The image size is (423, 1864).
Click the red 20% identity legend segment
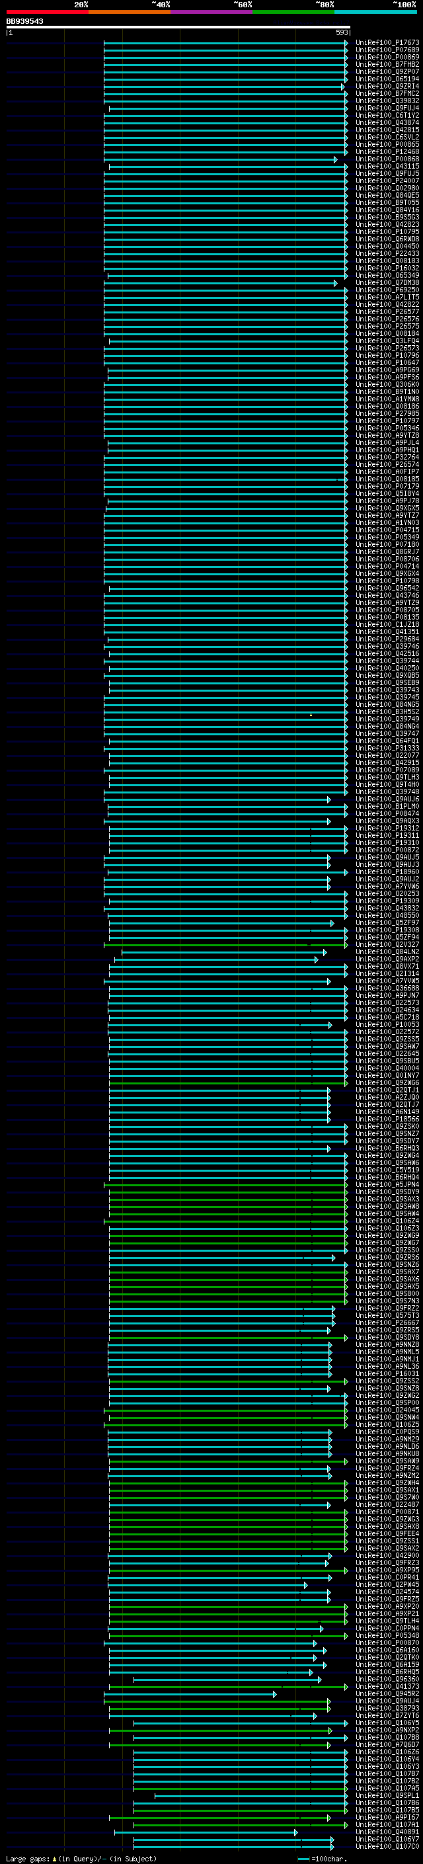[x=47, y=12]
